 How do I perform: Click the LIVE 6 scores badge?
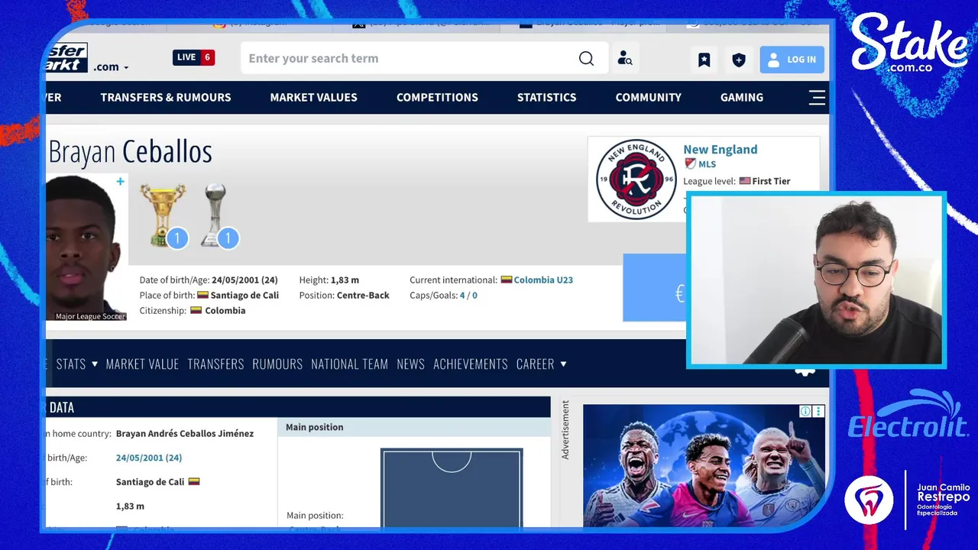(193, 57)
